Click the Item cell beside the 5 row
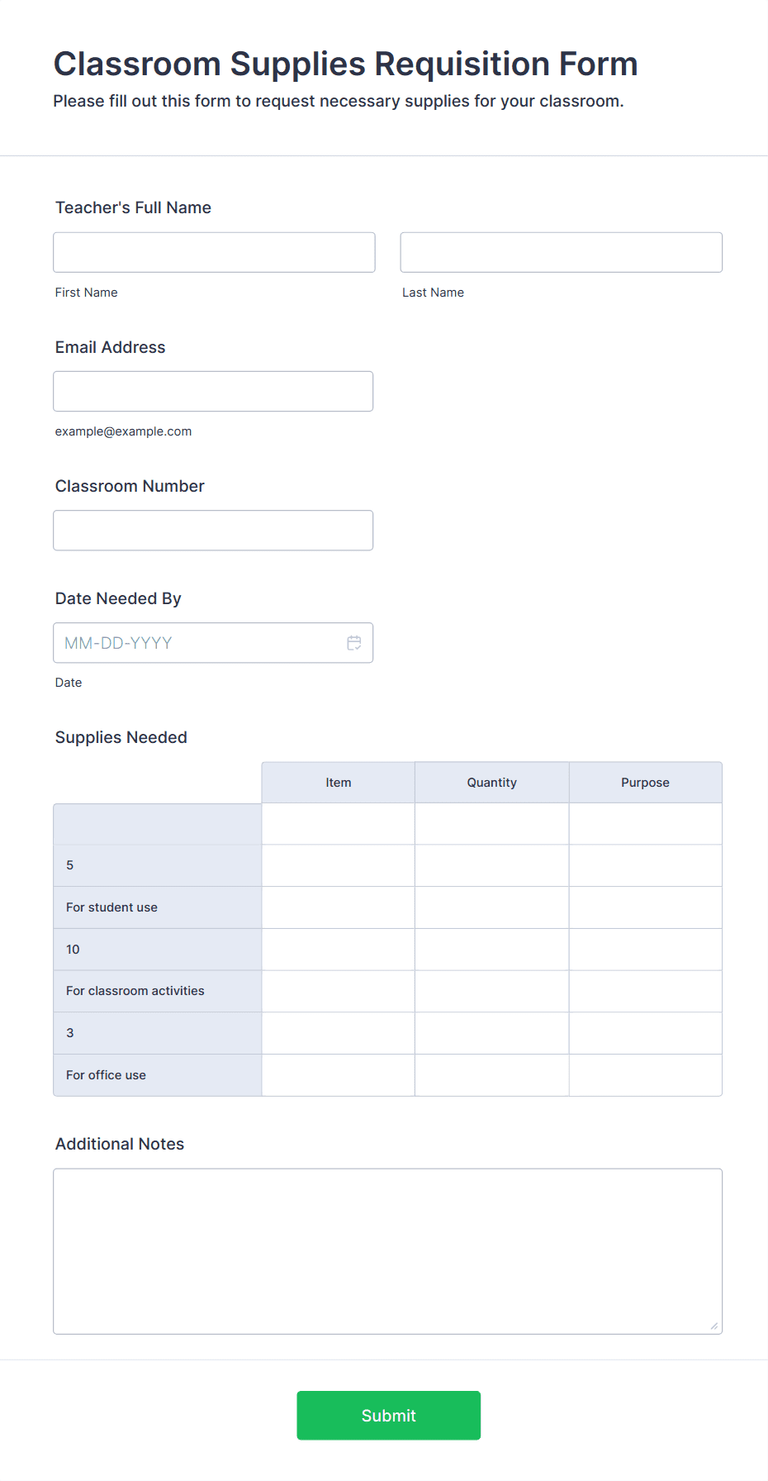Image resolution: width=768 pixels, height=1481 pixels. [x=338, y=865]
